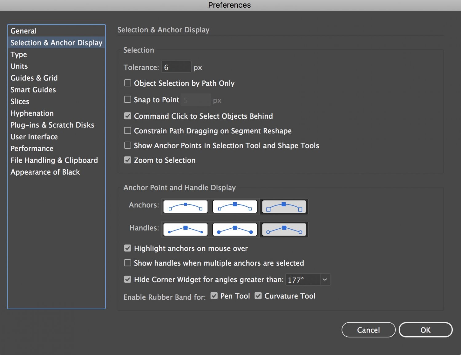Screen dimensions: 461x355
Task: Uncheck Pen Tool rubber band option
Action: coord(214,296)
